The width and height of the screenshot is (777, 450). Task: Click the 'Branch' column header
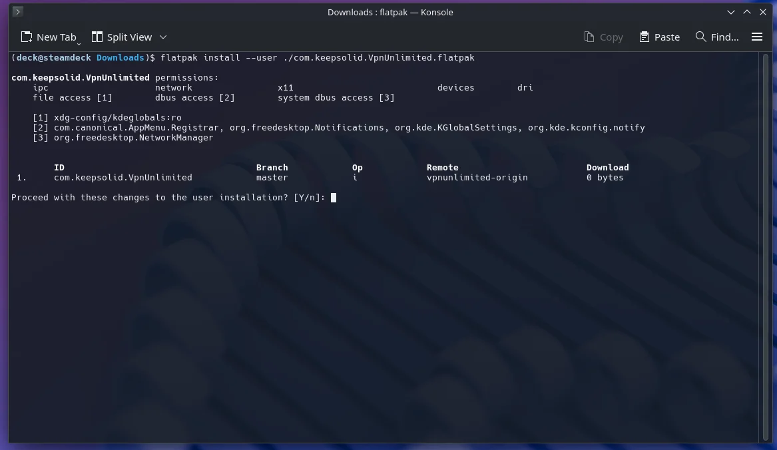coord(272,168)
